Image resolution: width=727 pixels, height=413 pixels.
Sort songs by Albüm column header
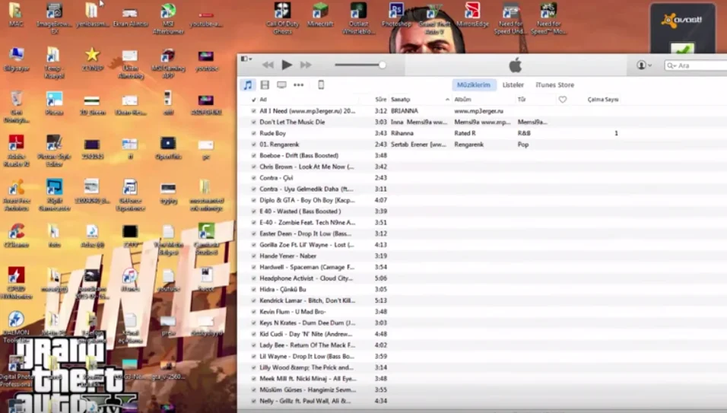click(462, 99)
